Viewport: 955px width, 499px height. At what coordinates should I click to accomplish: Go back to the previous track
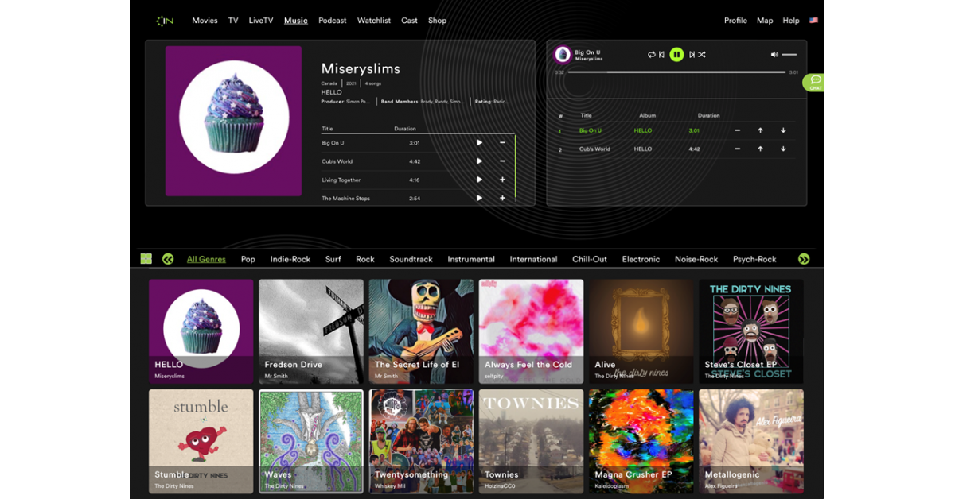click(661, 55)
